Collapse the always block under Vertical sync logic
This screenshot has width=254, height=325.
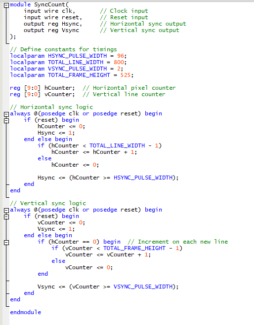(x=6, y=210)
